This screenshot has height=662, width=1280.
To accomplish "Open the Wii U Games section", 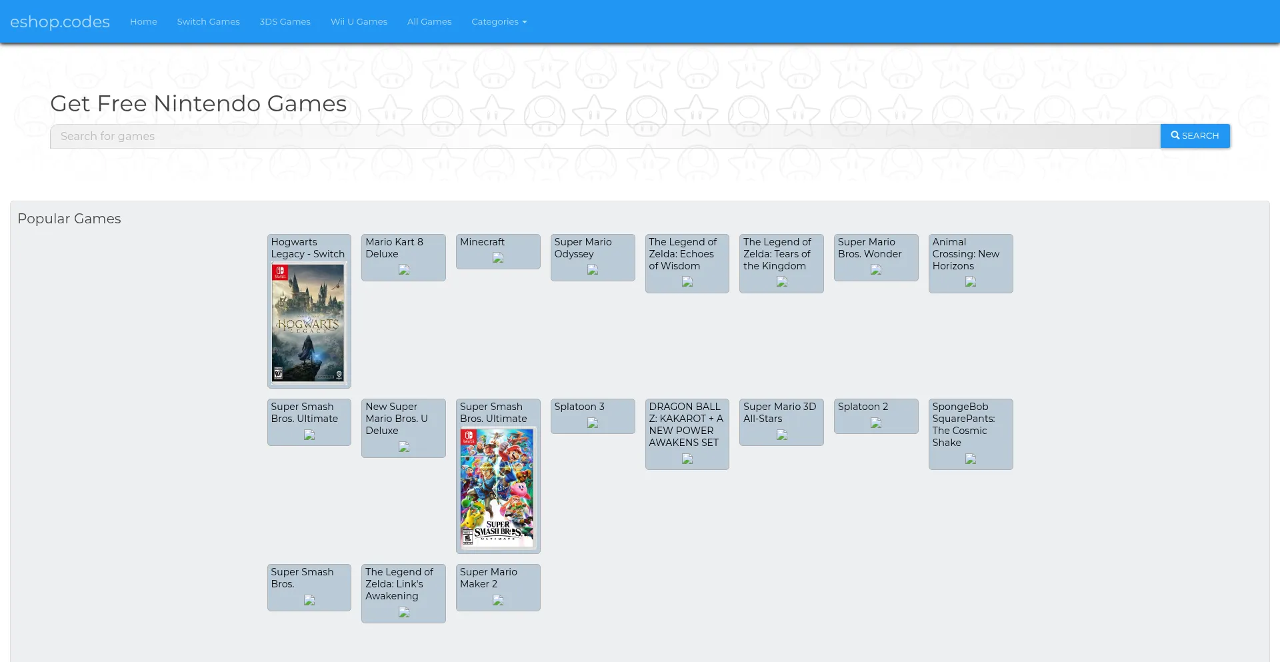I will (x=359, y=22).
